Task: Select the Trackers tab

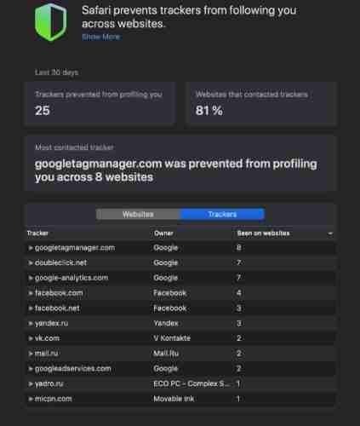Action: [222, 214]
